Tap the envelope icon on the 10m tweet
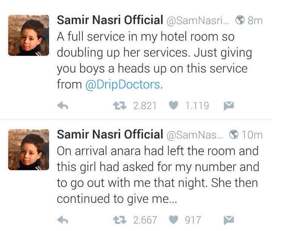The height and width of the screenshot is (231, 288). click(x=229, y=220)
